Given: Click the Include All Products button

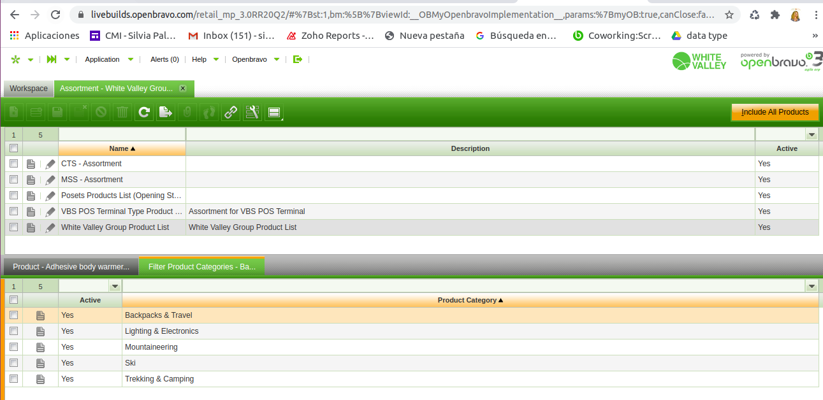Looking at the screenshot, I should [775, 112].
